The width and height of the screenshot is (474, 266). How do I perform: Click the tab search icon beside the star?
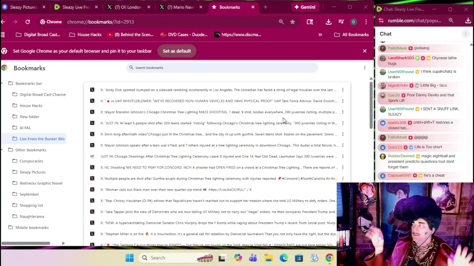pos(310,22)
